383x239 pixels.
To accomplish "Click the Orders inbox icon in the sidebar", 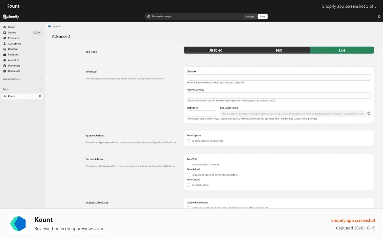I will tap(4, 33).
